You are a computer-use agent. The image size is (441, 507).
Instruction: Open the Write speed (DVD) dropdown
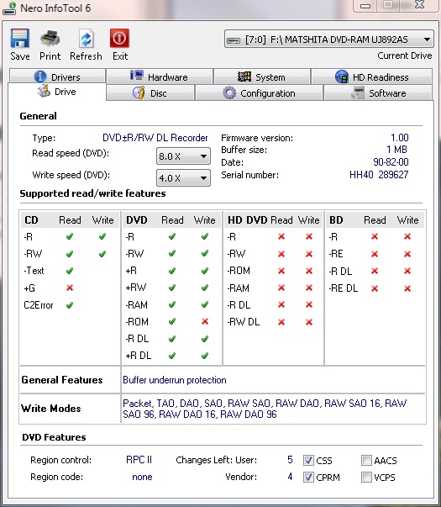183,178
